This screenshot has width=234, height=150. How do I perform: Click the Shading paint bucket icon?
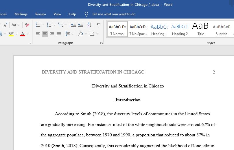click(x=81, y=34)
